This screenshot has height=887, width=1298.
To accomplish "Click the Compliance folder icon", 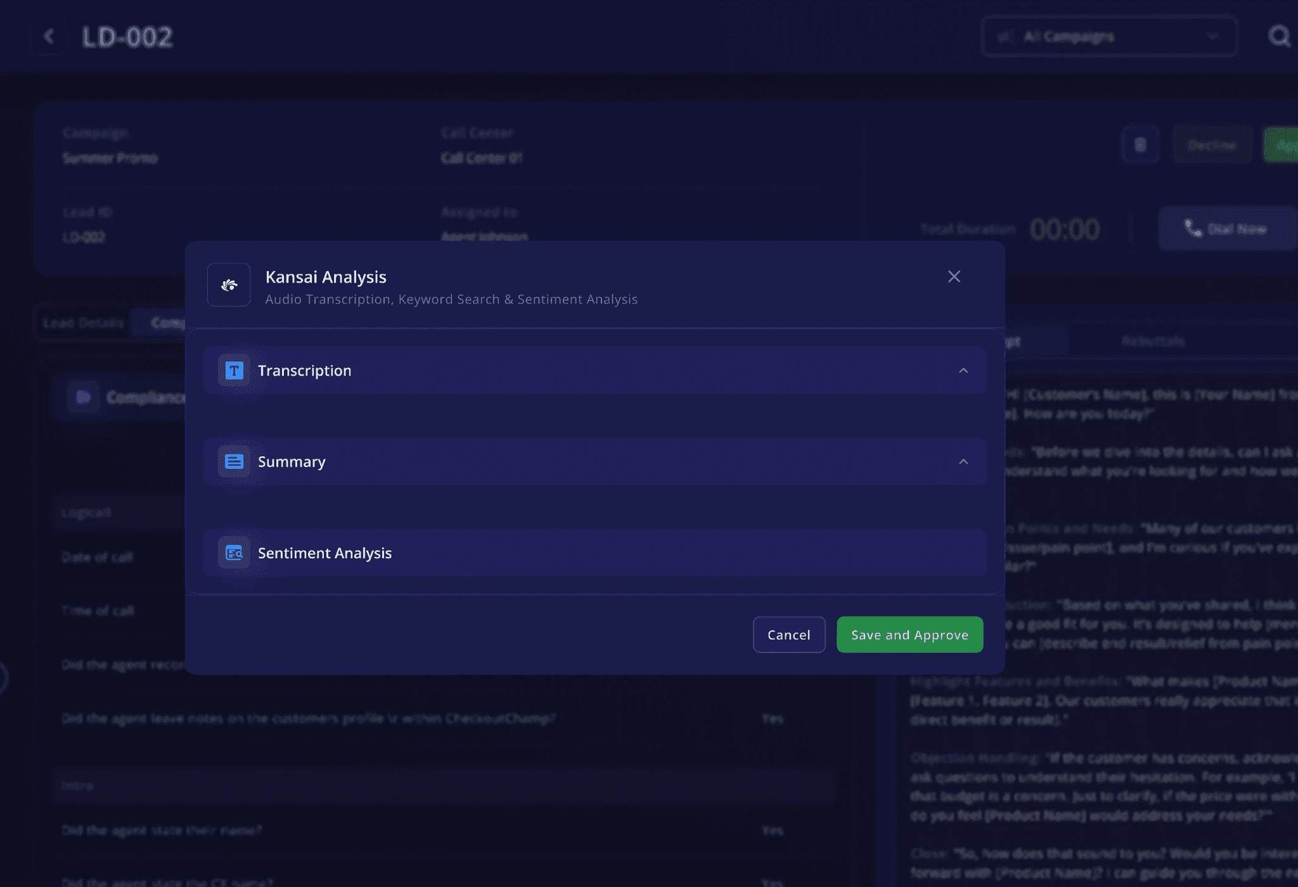I will tap(83, 397).
